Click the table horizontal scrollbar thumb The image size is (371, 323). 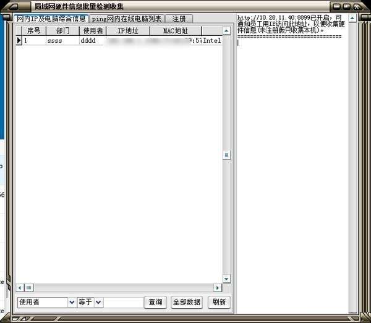[x=29, y=288]
